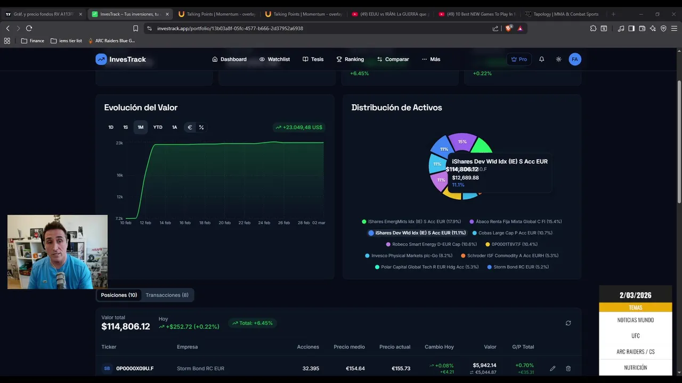Screen dimensions: 682x383
Task: Delete the Storm Bond RC EUR position
Action: point(568,368)
